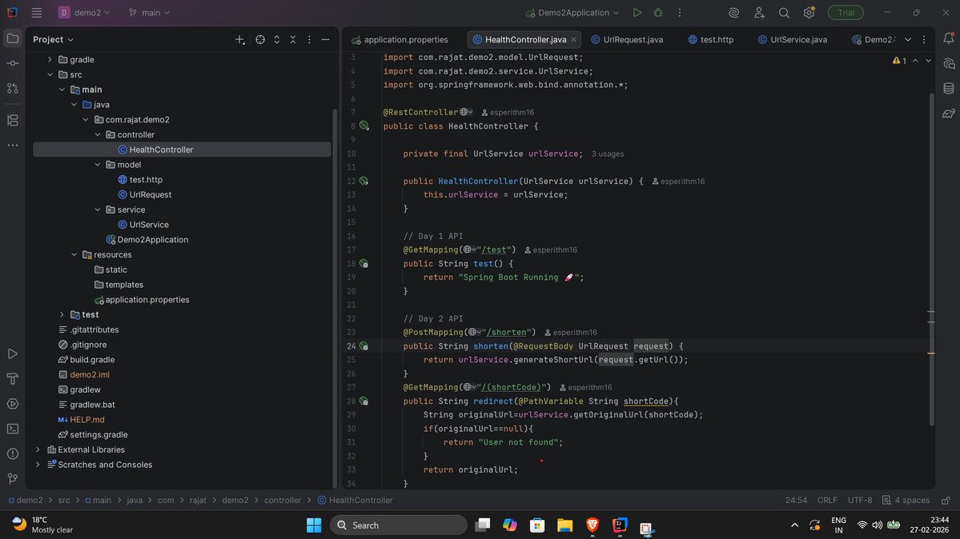The width and height of the screenshot is (960, 539).
Task: Show hidden editor tabs dropdown
Action: pyautogui.click(x=908, y=39)
